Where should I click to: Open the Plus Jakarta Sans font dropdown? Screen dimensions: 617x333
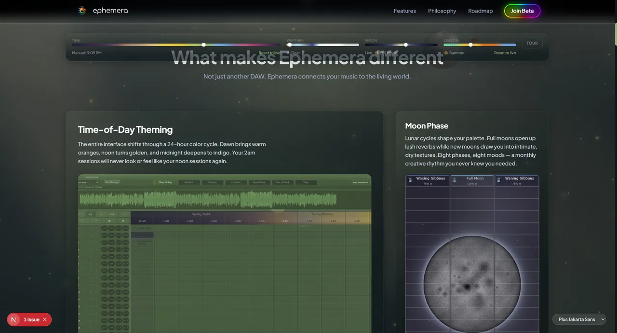click(x=579, y=320)
